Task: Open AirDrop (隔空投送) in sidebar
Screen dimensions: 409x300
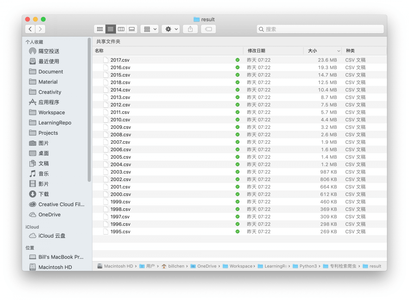Action: click(x=49, y=51)
